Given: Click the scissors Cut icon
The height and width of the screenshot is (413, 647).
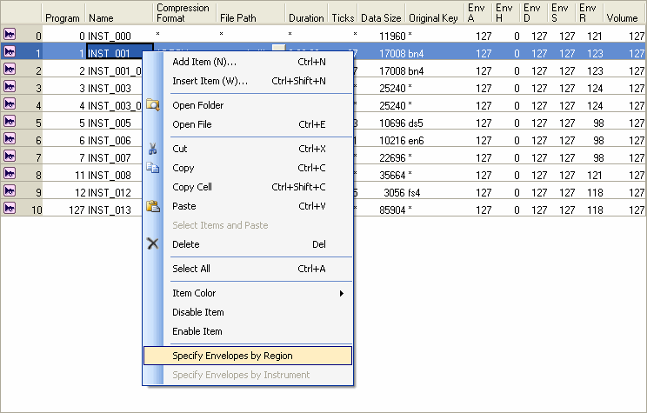Looking at the screenshot, I should (x=153, y=149).
